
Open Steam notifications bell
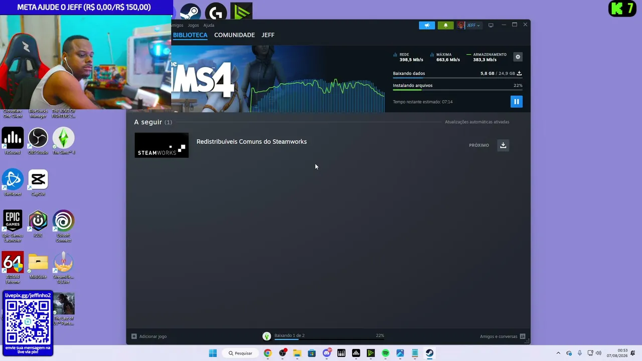click(445, 26)
